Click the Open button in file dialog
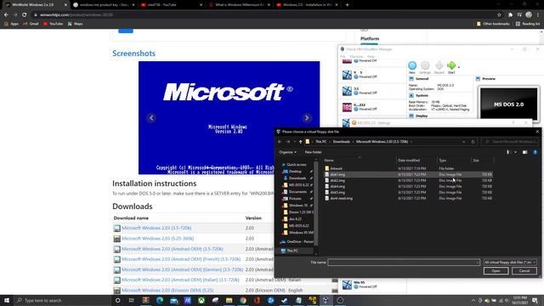544x306 pixels. pos(496,270)
